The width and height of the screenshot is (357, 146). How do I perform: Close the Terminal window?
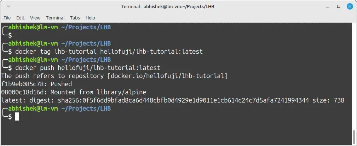[350, 6]
